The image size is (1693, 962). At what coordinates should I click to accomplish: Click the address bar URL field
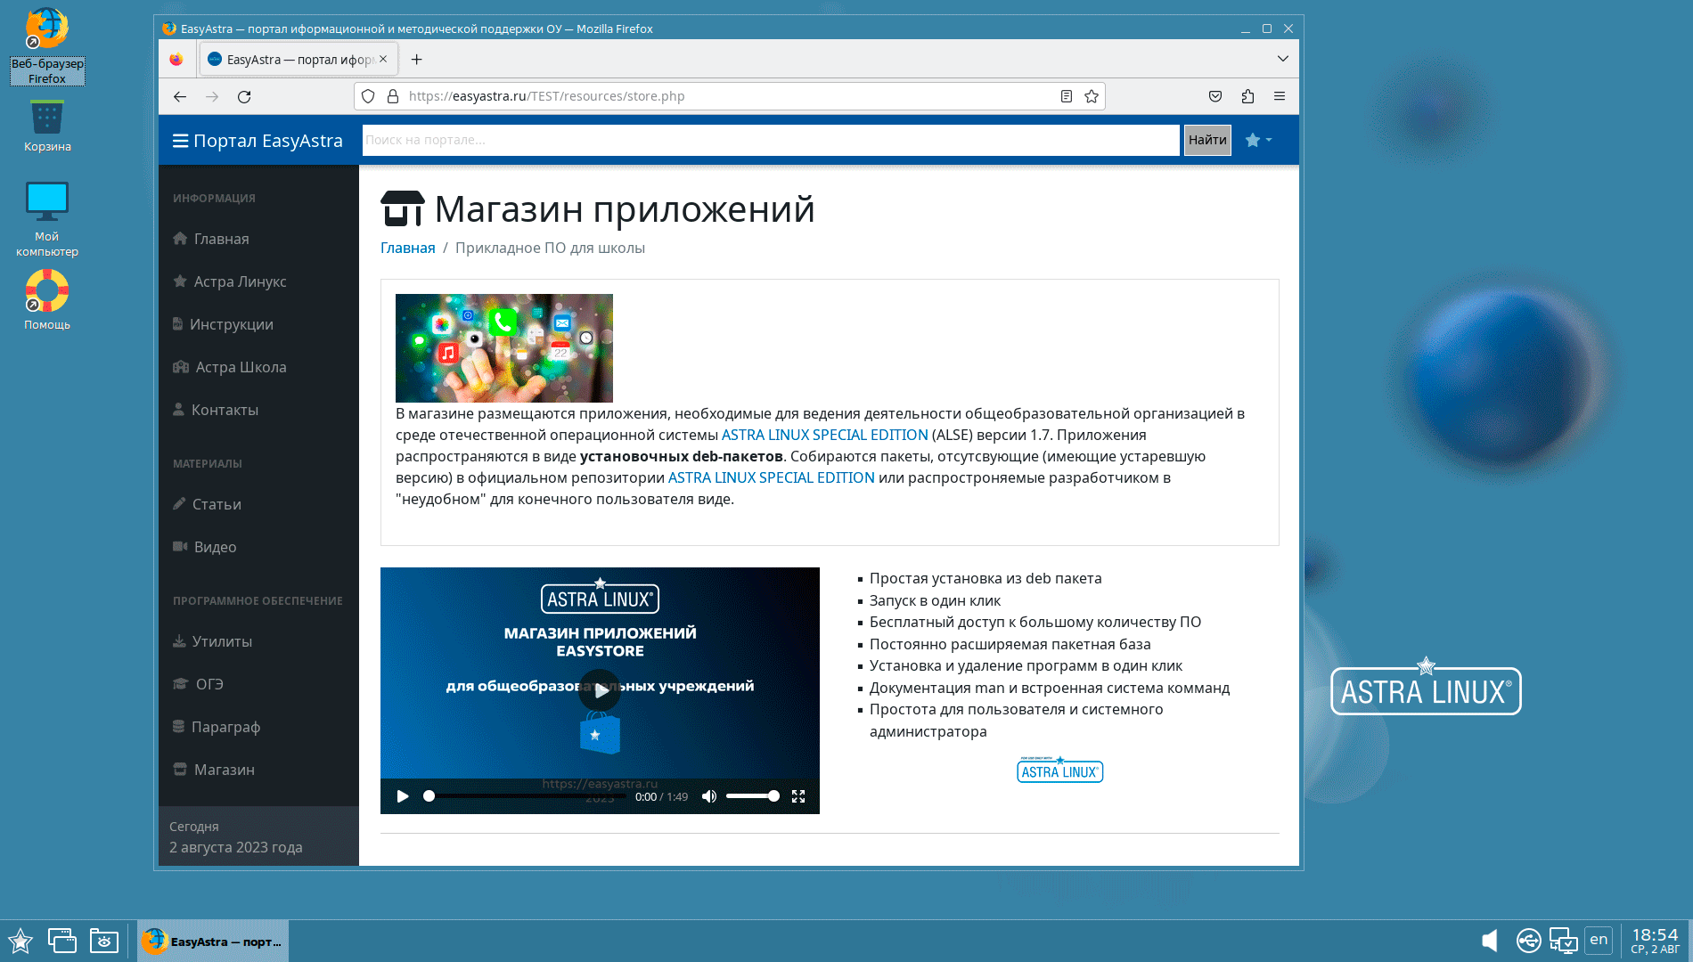731,96
